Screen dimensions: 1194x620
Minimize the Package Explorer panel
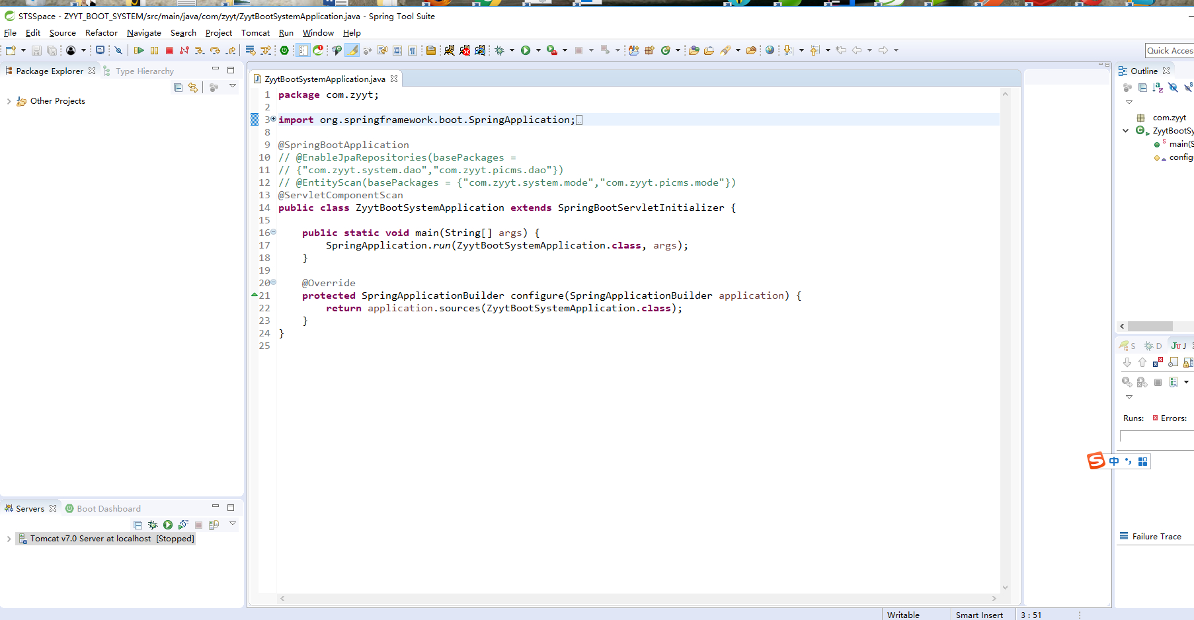click(x=216, y=69)
